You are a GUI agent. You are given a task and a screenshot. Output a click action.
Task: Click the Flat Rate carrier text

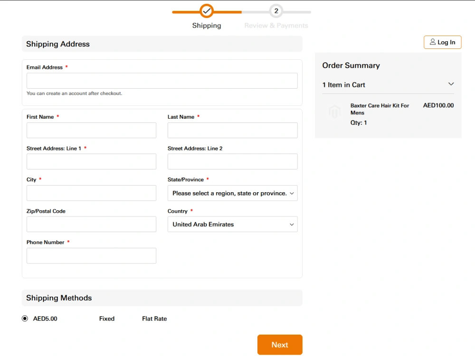tap(154, 319)
